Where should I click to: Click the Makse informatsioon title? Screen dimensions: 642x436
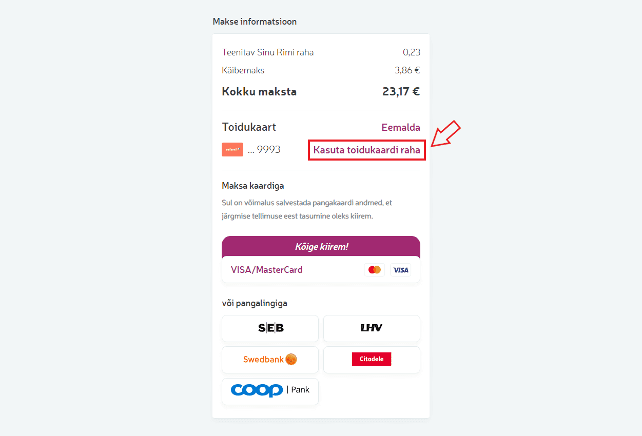pyautogui.click(x=255, y=22)
